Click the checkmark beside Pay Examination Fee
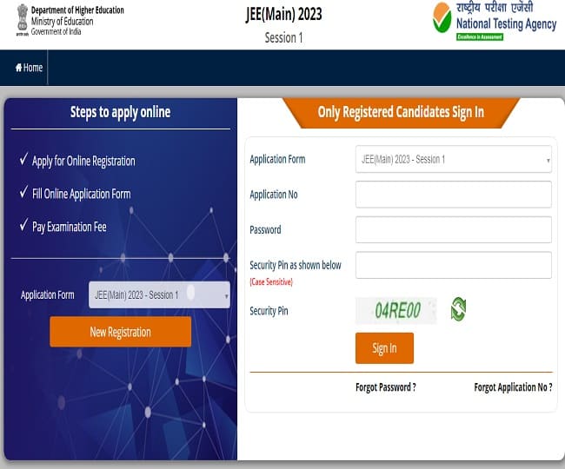 [23, 225]
